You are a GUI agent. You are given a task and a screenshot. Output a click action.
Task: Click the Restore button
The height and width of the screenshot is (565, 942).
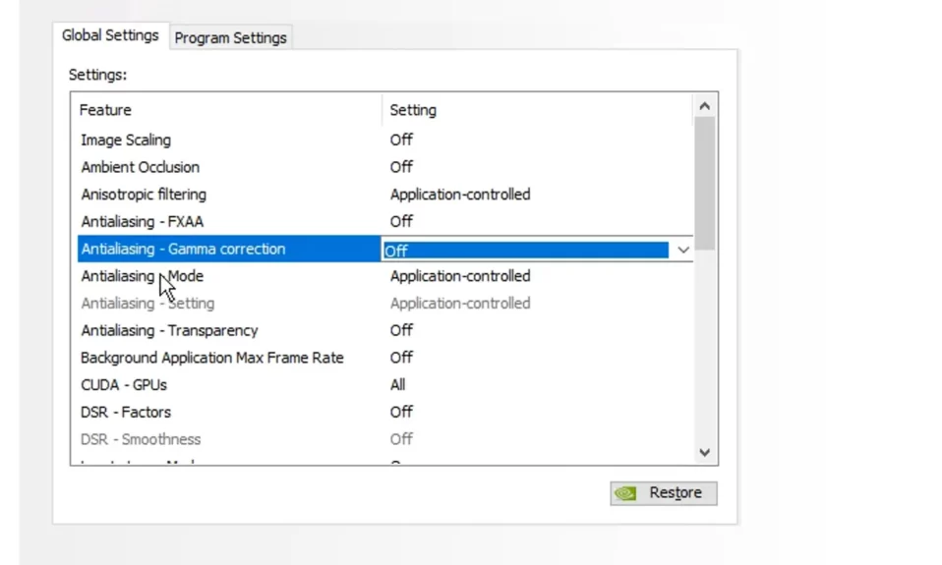(x=664, y=493)
